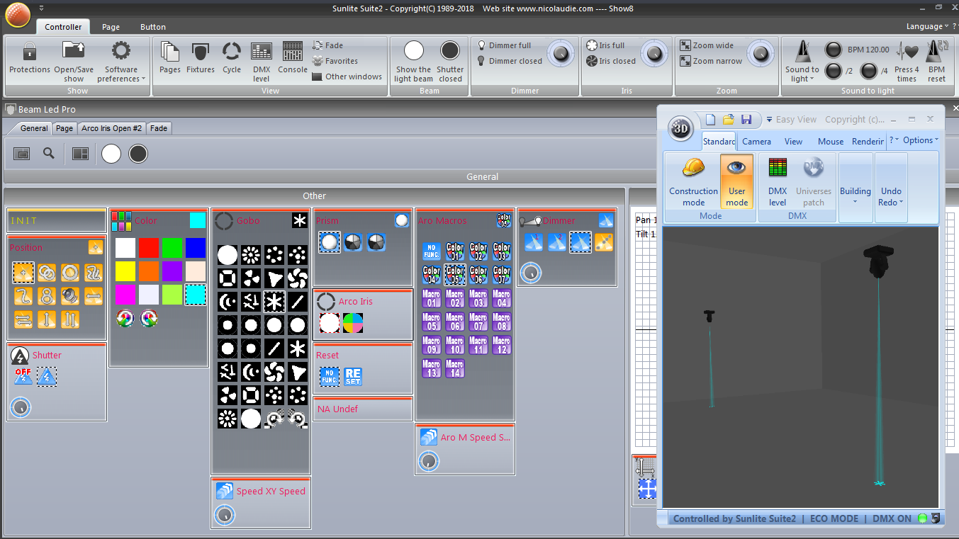Click the New document icon in Easy View
Screen dimensions: 959x539
click(x=711, y=119)
